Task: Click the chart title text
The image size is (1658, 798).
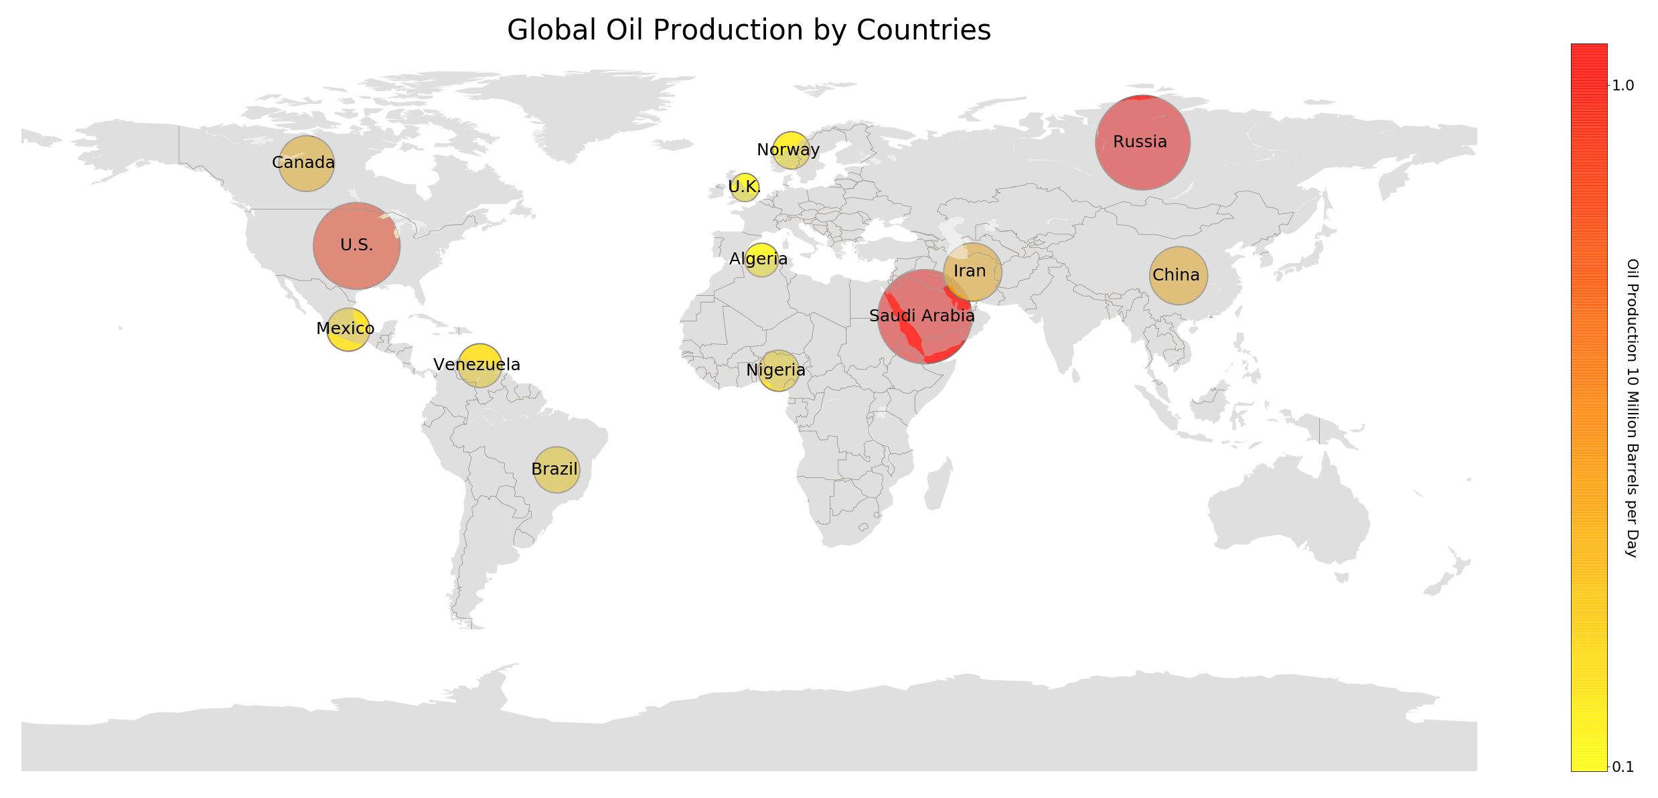Action: pyautogui.click(x=749, y=31)
